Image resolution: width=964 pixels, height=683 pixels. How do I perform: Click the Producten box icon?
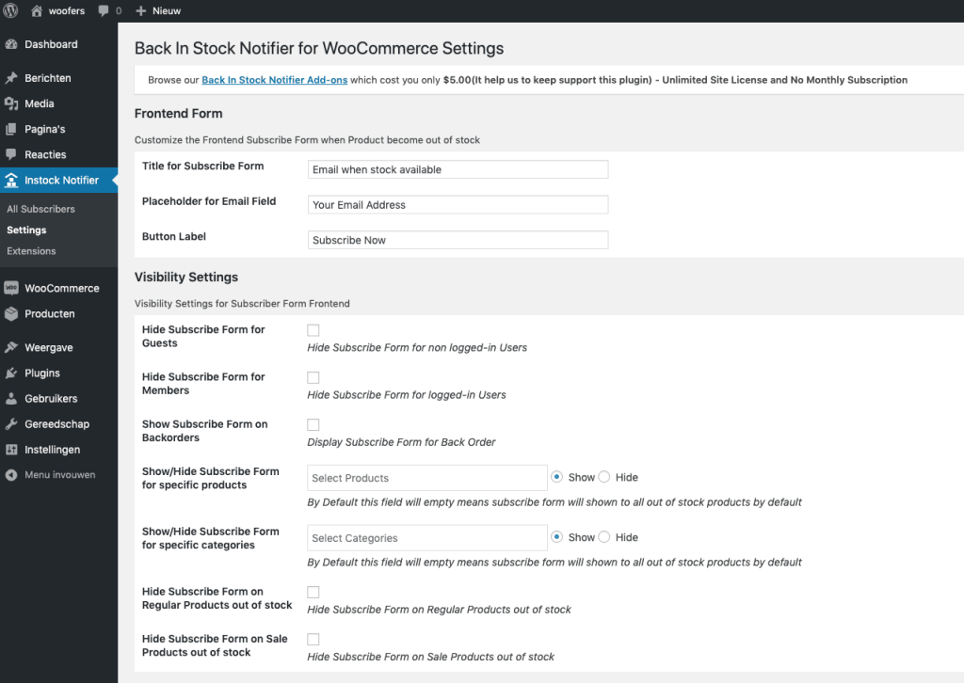pyautogui.click(x=11, y=314)
